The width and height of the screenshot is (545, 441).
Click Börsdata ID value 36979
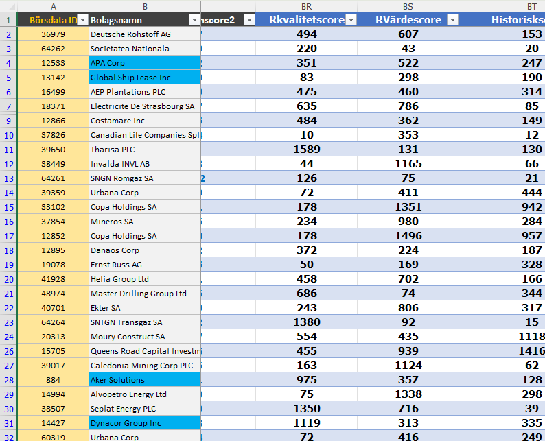pos(53,34)
